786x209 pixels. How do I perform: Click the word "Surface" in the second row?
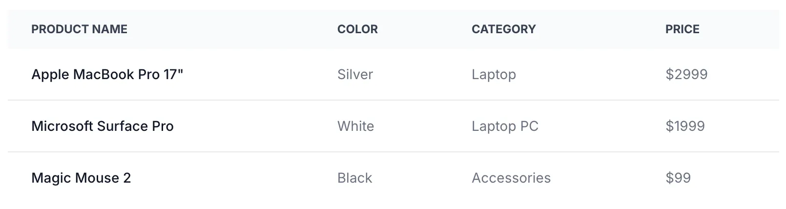pyautogui.click(x=123, y=126)
